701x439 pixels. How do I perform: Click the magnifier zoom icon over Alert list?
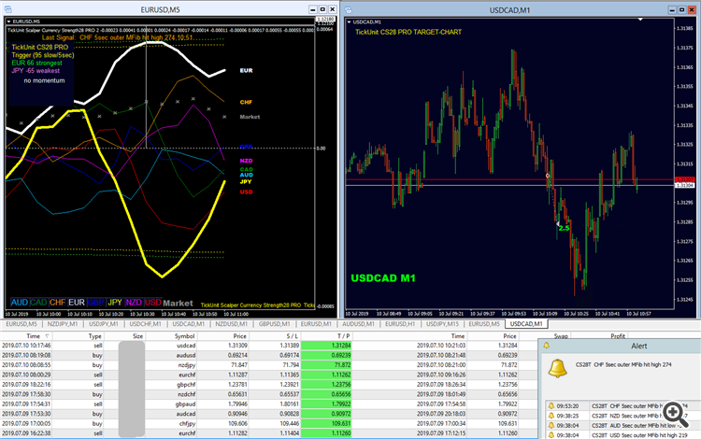click(676, 415)
